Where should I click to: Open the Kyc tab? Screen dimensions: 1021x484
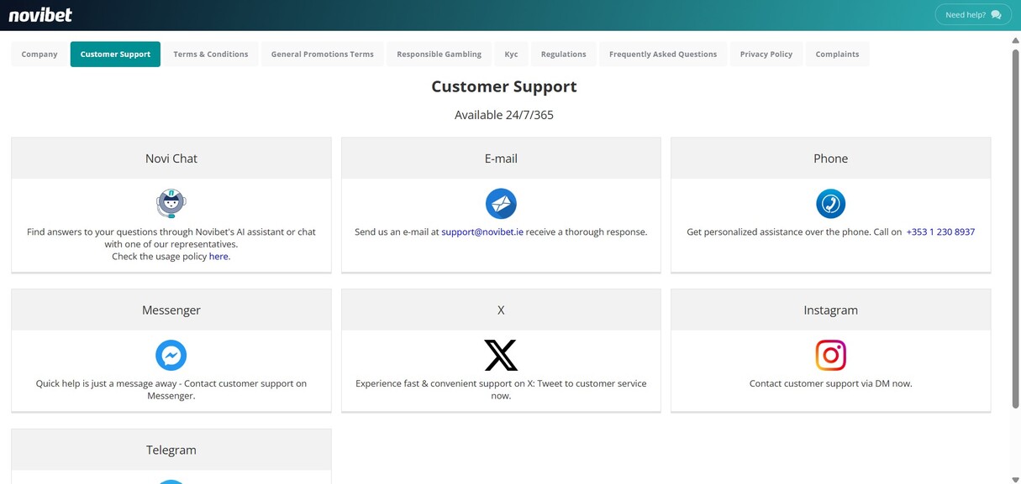[x=511, y=54]
